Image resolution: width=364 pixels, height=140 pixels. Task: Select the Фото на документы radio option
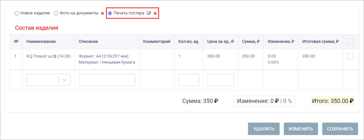[x=56, y=13]
